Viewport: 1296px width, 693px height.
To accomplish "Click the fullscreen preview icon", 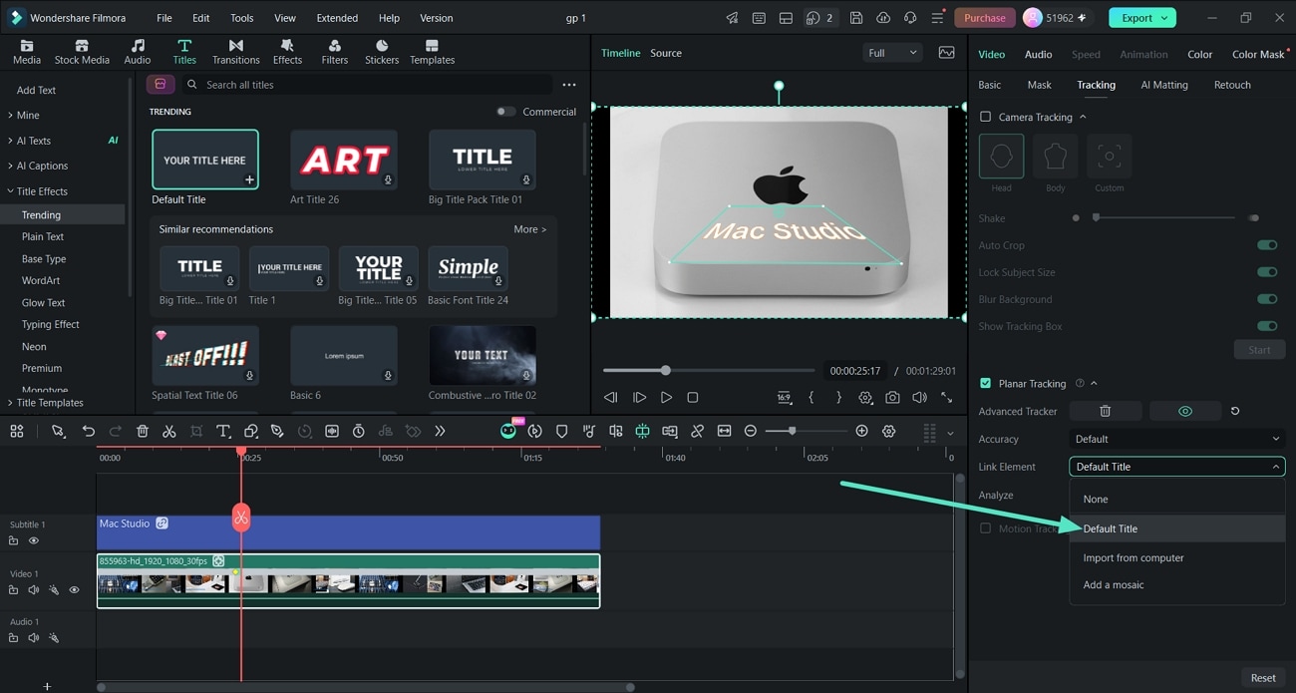I will (946, 397).
